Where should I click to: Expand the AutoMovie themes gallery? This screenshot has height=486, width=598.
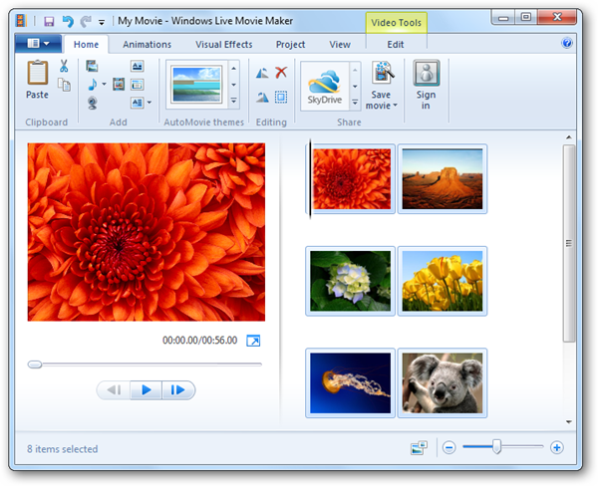233,101
